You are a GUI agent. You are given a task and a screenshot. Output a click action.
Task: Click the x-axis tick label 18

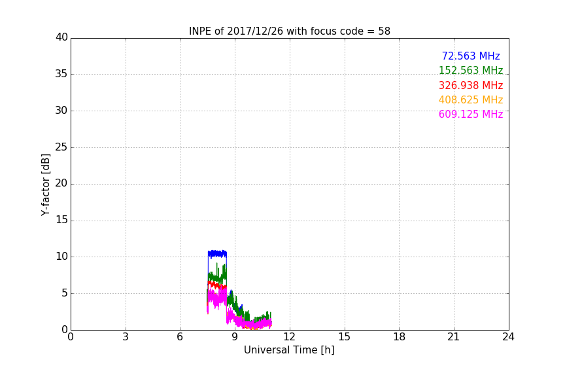(x=400, y=337)
